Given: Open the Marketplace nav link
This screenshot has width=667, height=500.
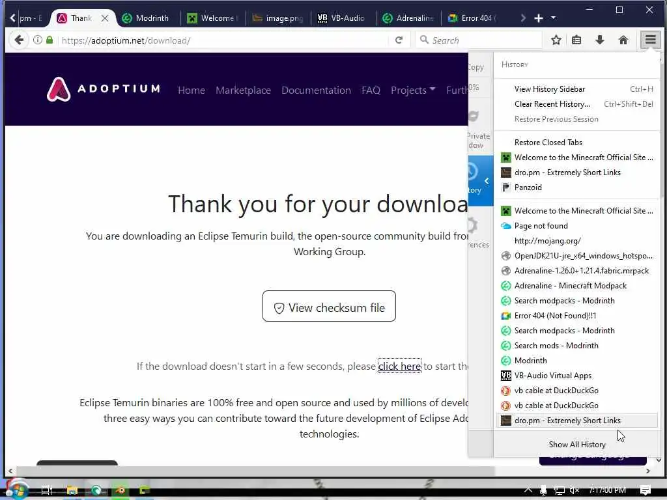Looking at the screenshot, I should point(244,90).
